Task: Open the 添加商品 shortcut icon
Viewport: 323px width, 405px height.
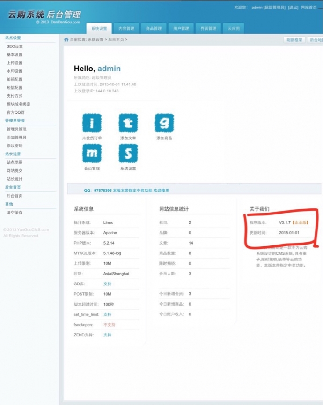Action: 164,123
